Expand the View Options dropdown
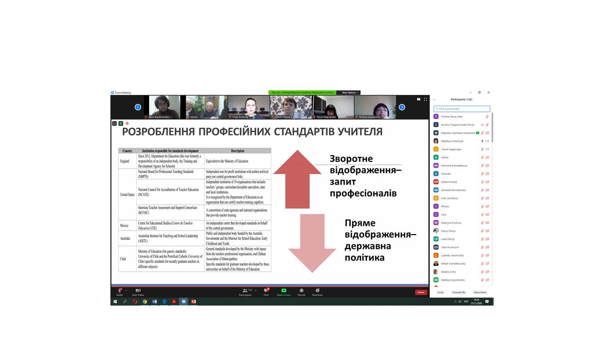 350,93
